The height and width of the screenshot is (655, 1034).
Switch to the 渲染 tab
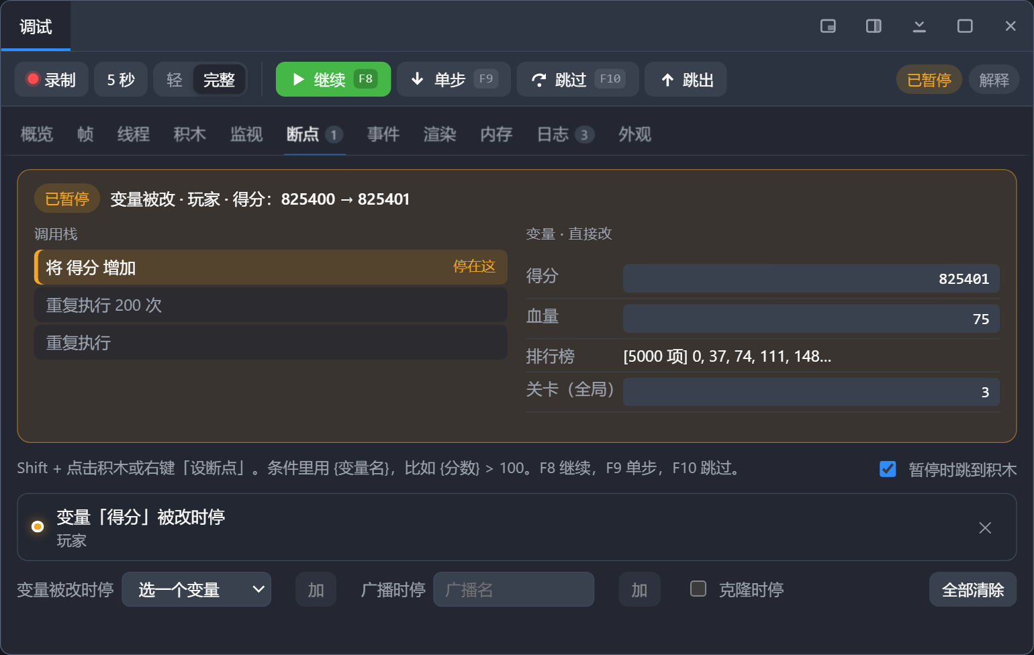pyautogui.click(x=440, y=134)
